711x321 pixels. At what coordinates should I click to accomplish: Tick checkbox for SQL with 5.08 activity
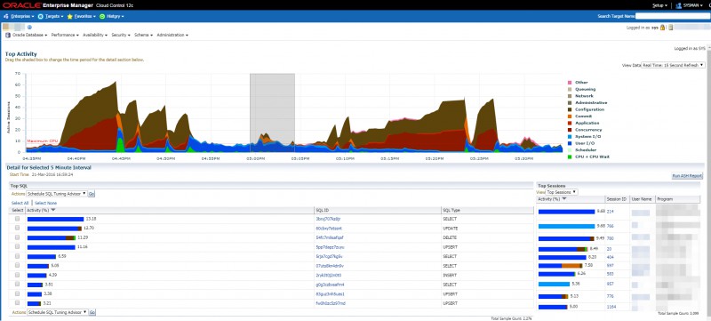coord(17,266)
